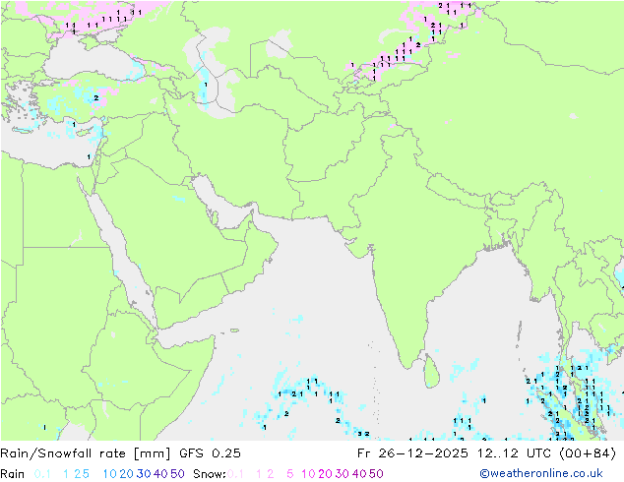Image resolution: width=624 pixels, height=482 pixels.
Task: Select the Rain 30 legend value
Action: click(144, 474)
